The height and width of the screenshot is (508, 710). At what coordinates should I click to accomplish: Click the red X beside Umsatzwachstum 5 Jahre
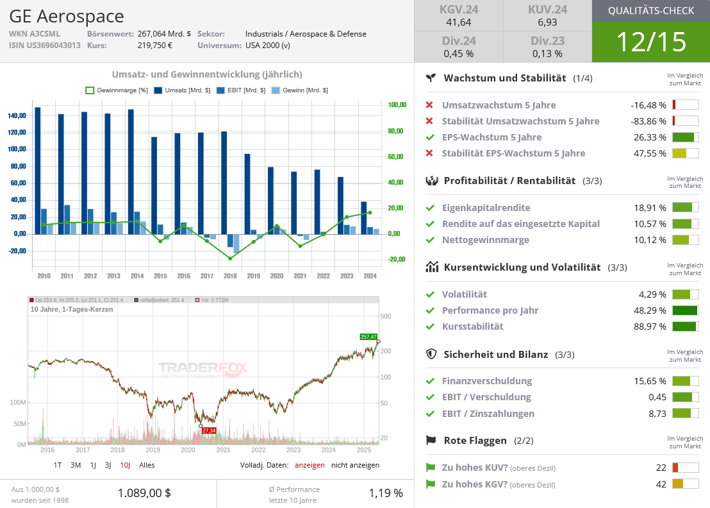point(430,105)
